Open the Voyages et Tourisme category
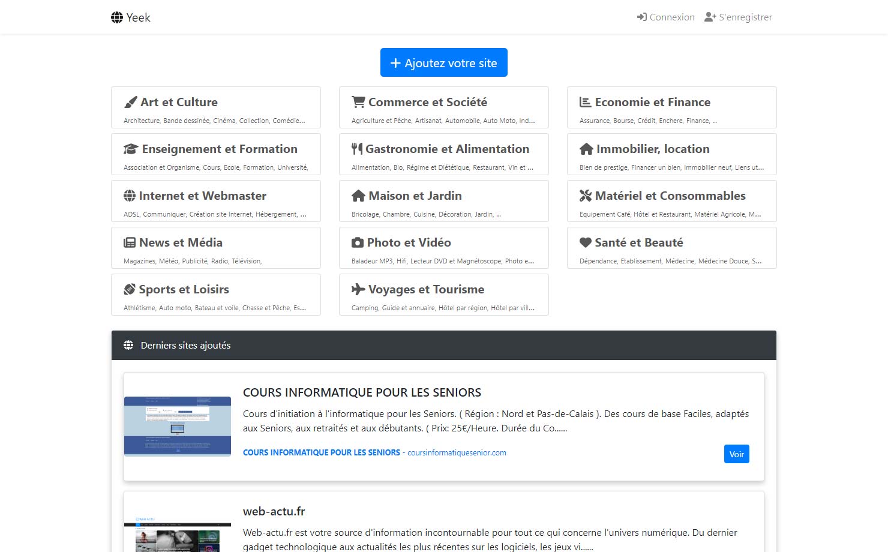888x552 pixels. (x=426, y=290)
